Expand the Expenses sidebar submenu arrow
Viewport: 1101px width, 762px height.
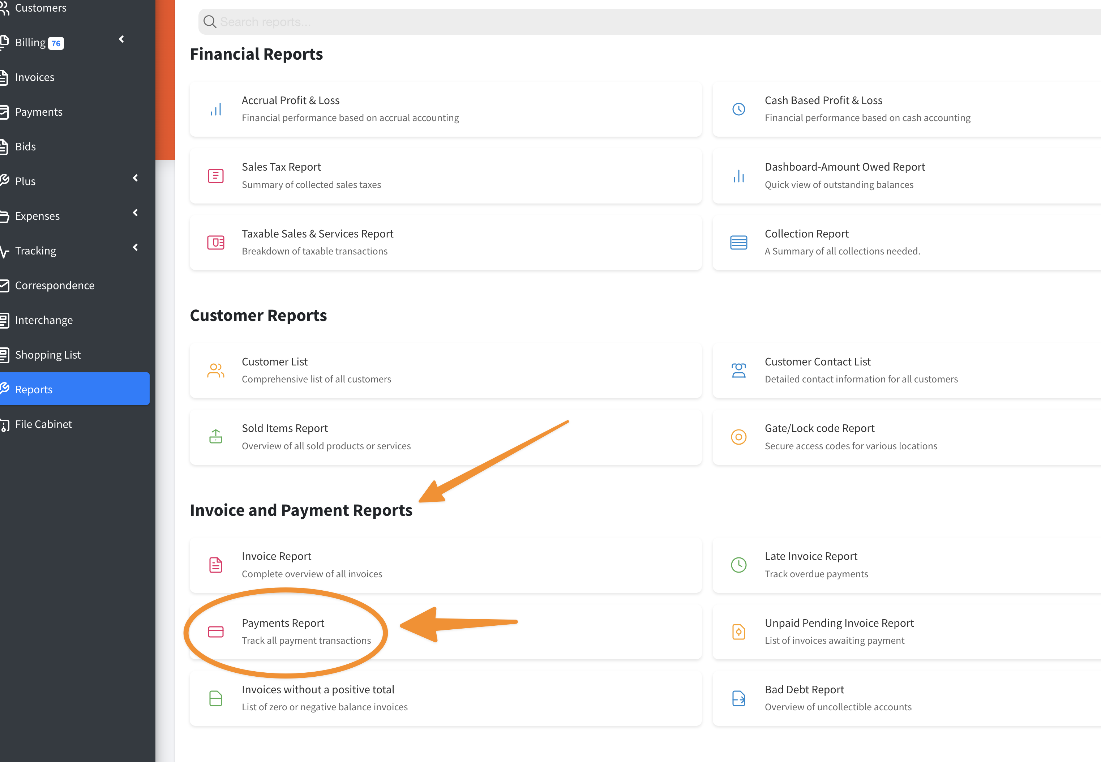click(x=136, y=213)
